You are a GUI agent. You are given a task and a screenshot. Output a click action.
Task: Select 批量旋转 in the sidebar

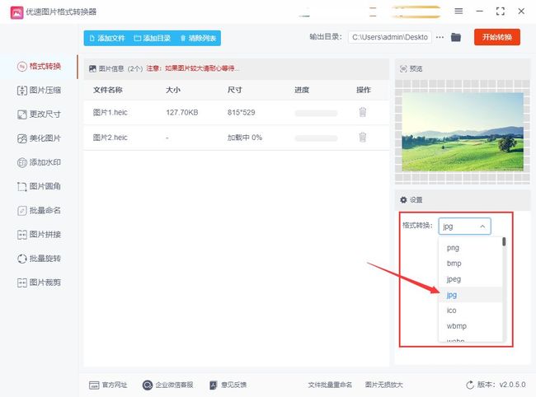coord(39,259)
